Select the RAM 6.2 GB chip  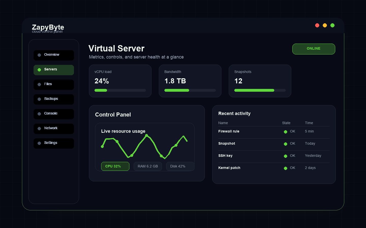148,166
